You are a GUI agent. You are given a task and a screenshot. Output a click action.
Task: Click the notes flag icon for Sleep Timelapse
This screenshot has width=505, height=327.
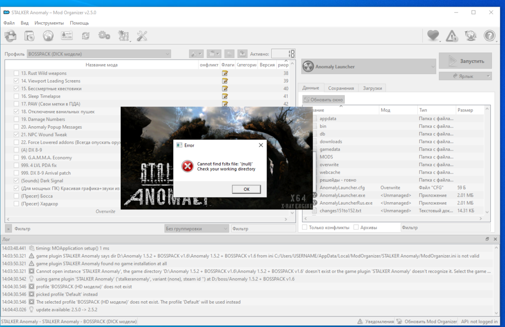coord(225,96)
